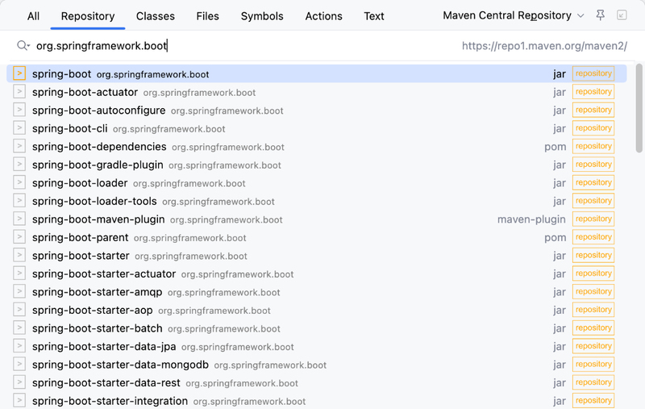Pick spring-boot-loader from list
The height and width of the screenshot is (409, 645).
(x=80, y=182)
